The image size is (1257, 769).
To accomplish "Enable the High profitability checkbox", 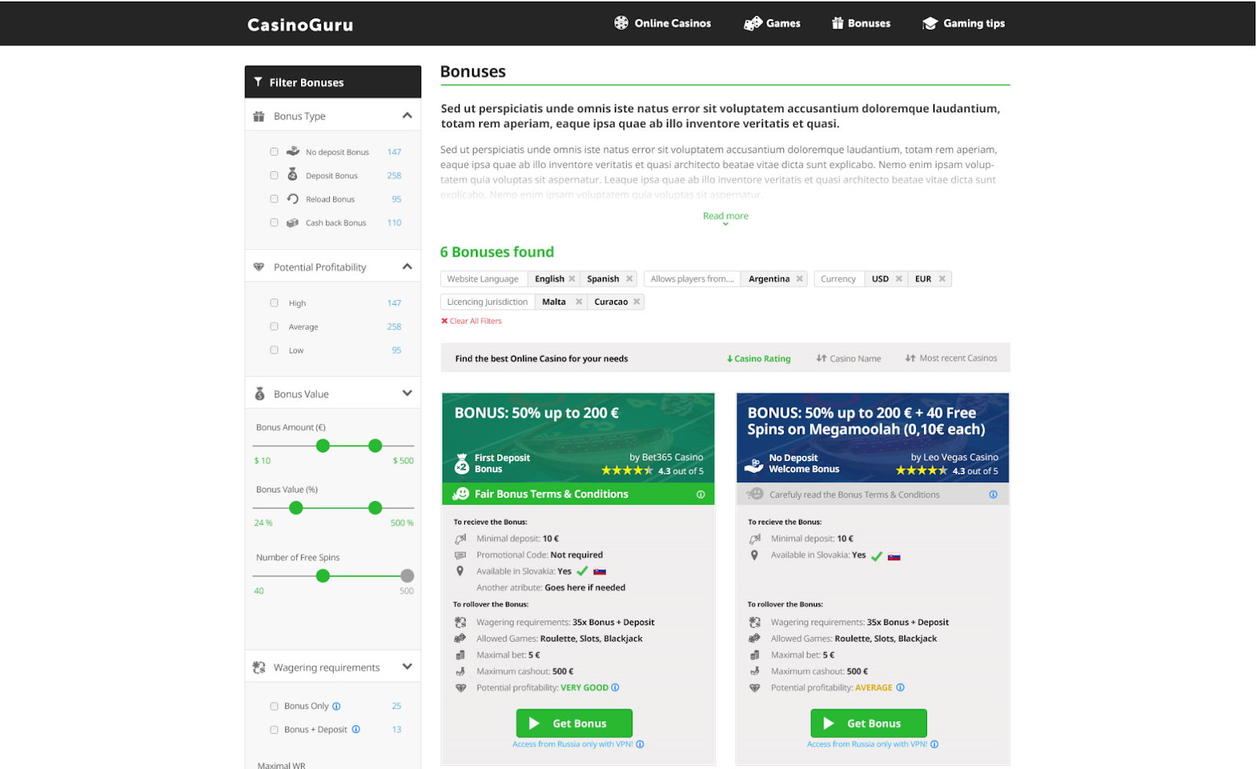I will pyautogui.click(x=274, y=302).
